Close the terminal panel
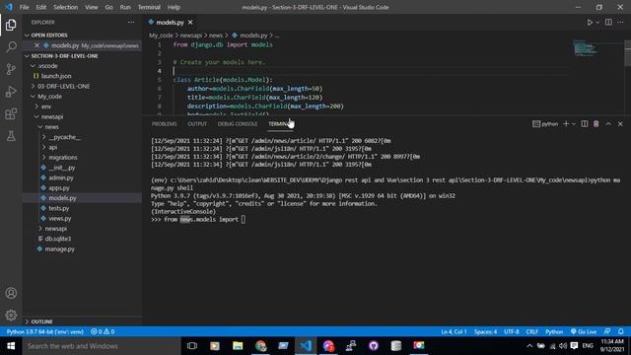This screenshot has width=631, height=355. [620, 124]
